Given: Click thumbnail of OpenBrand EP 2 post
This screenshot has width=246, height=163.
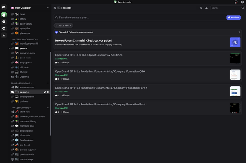Looking at the screenshot, I should coord(235,58).
